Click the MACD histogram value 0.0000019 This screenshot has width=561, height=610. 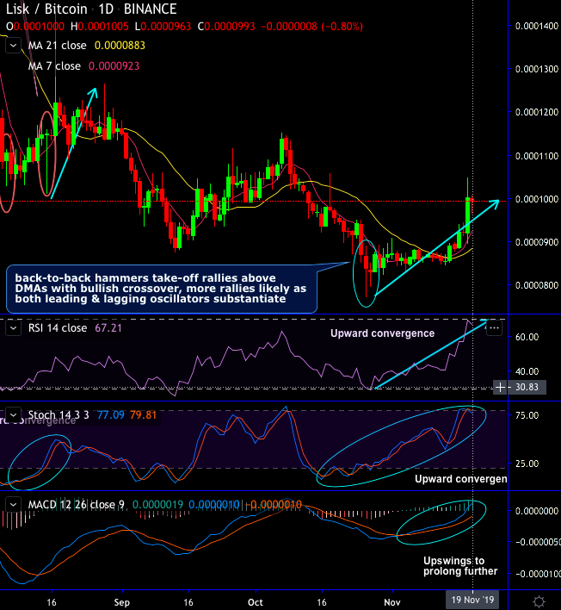[x=157, y=505]
